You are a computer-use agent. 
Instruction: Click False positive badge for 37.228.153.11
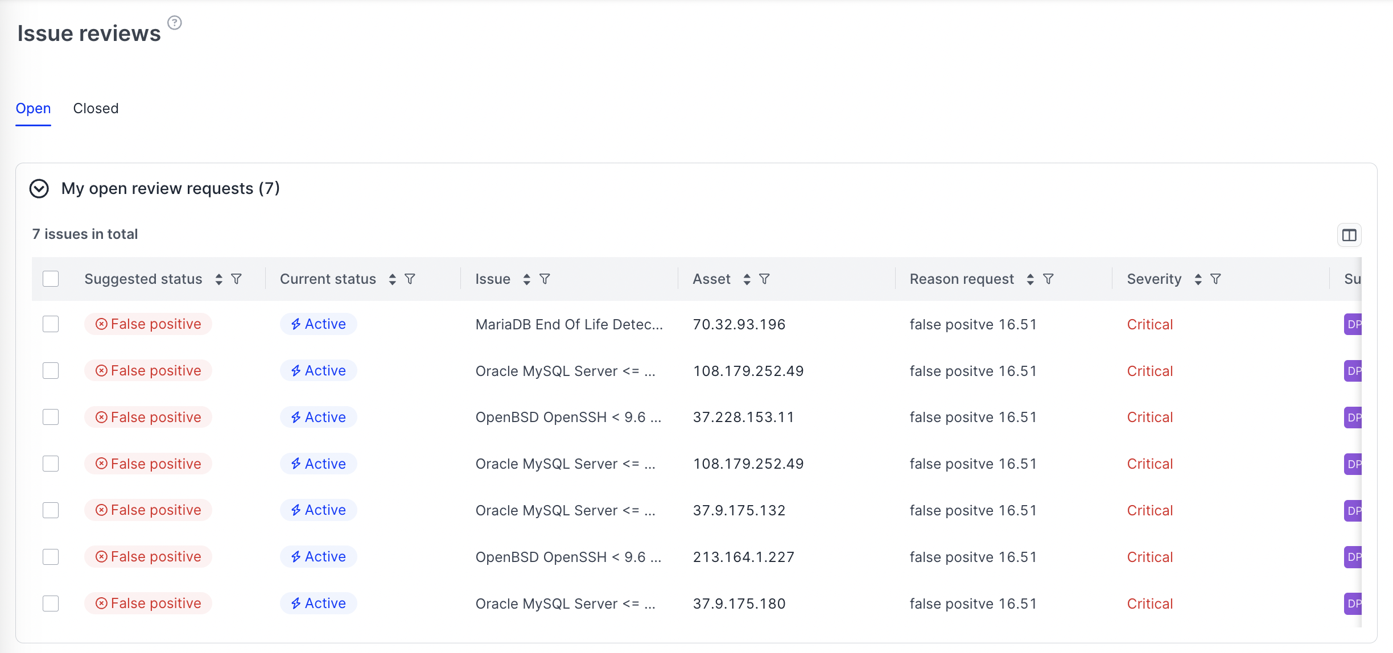[x=148, y=418]
